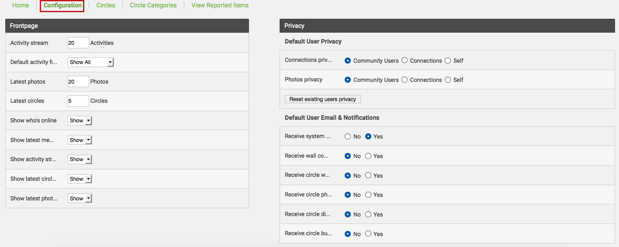Open the Home tab

(21, 5)
